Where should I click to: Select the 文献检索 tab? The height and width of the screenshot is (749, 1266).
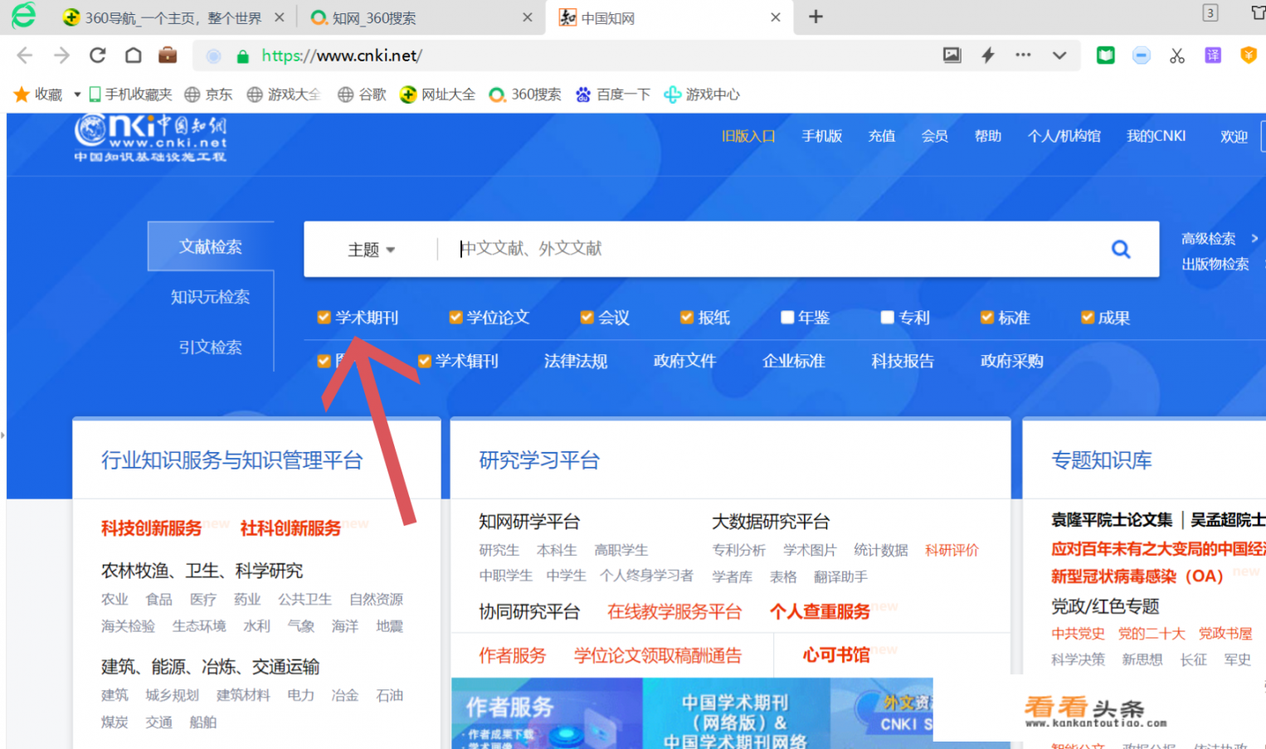pyautogui.click(x=211, y=246)
